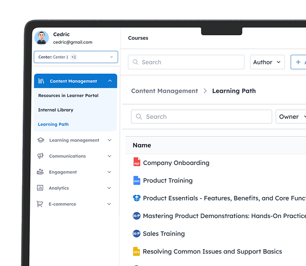Click the H5P icon for Sales Training
Screen dimensions: 306x266
[136, 233]
